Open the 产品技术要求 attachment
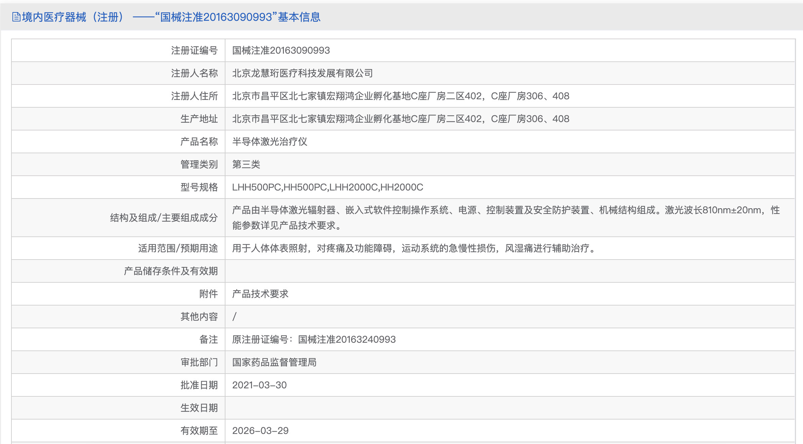803x444 pixels. tap(260, 294)
